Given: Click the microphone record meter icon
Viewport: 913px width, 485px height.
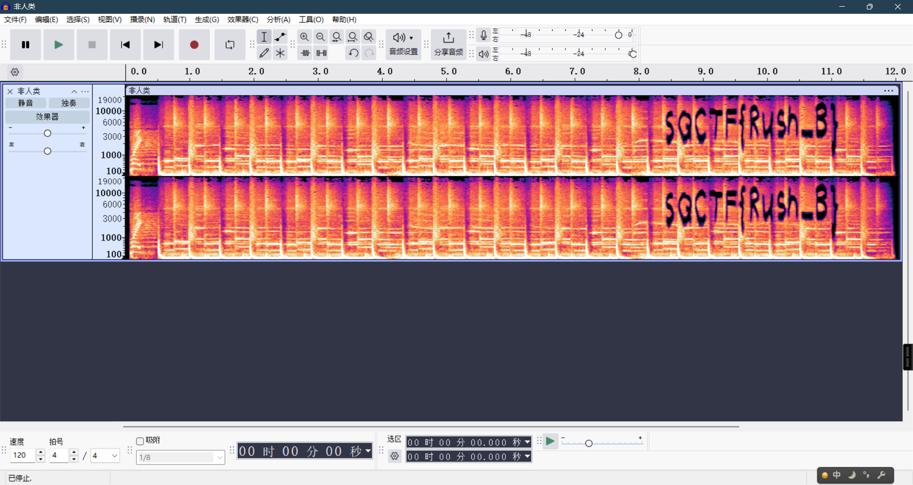Looking at the screenshot, I should [484, 35].
